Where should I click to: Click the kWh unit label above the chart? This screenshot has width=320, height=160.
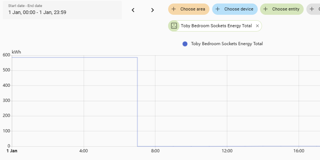[x=16, y=52]
